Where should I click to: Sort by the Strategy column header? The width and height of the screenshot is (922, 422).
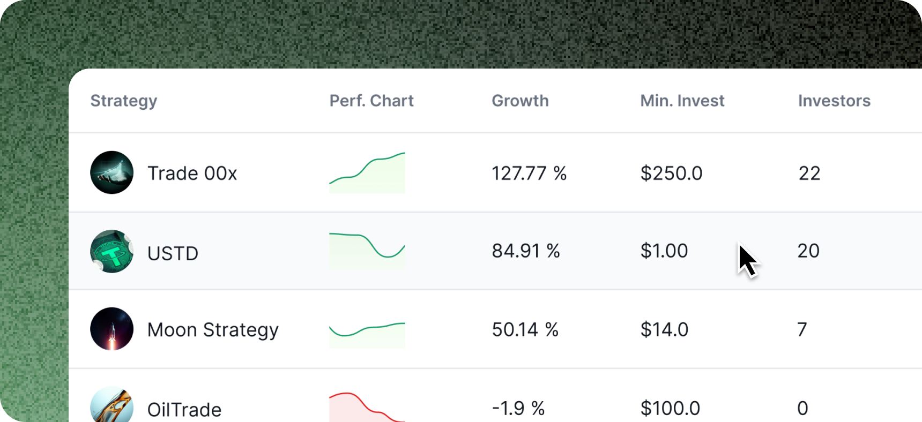coord(124,101)
